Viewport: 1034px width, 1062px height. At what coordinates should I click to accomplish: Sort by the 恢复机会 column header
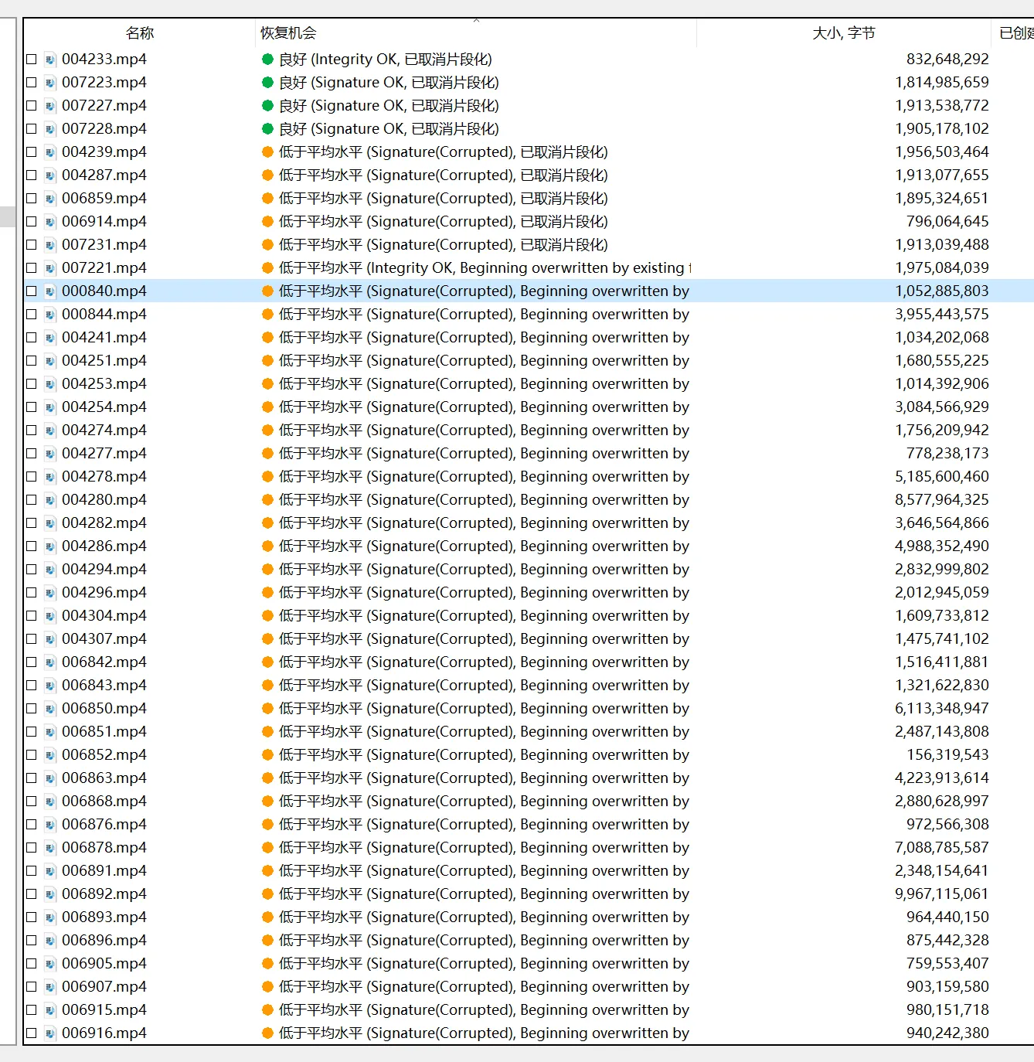(x=288, y=33)
